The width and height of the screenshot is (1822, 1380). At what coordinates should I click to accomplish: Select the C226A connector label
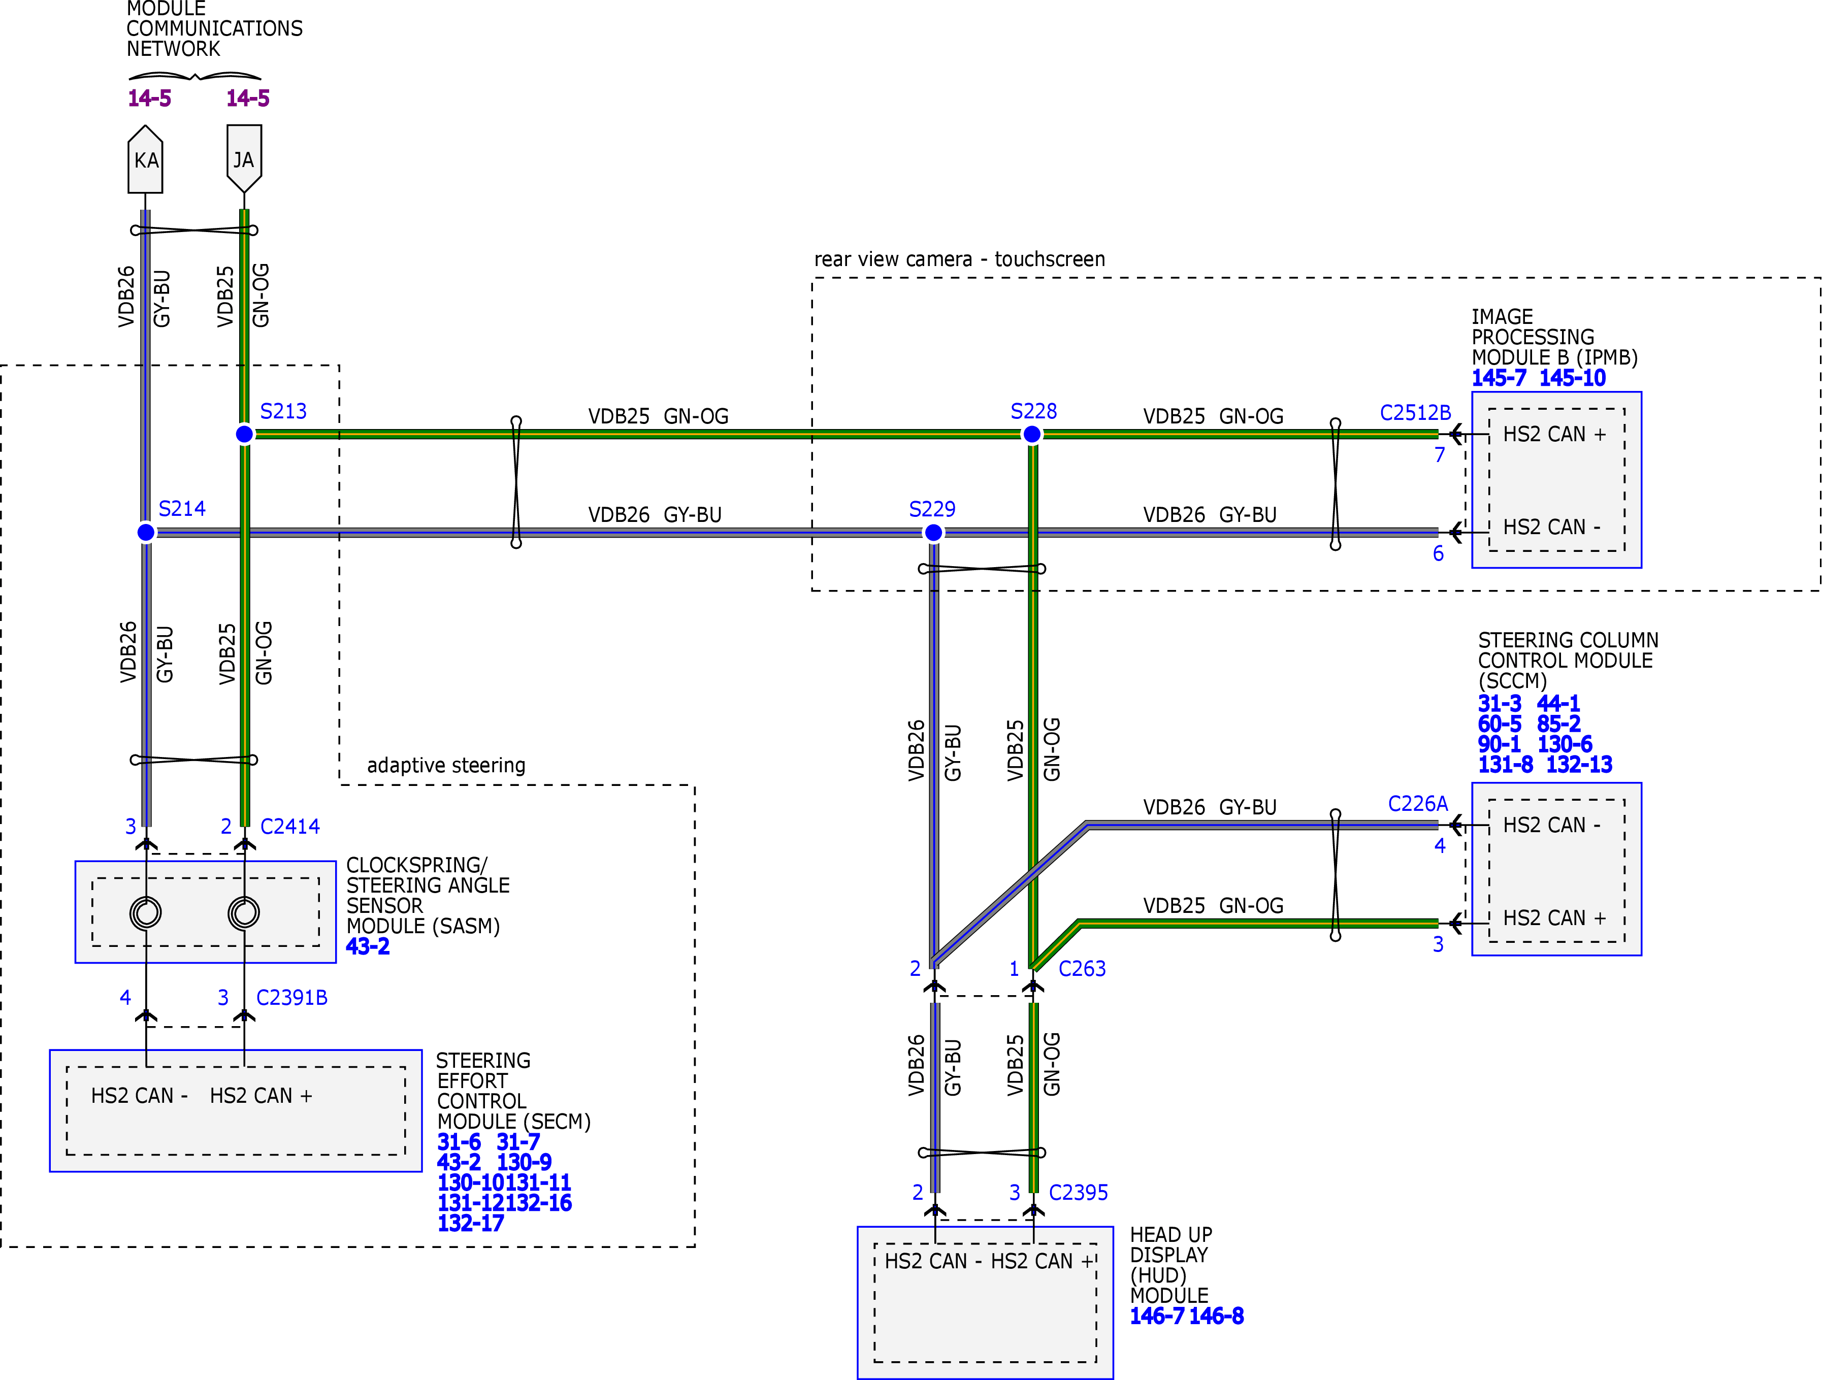point(1418,804)
